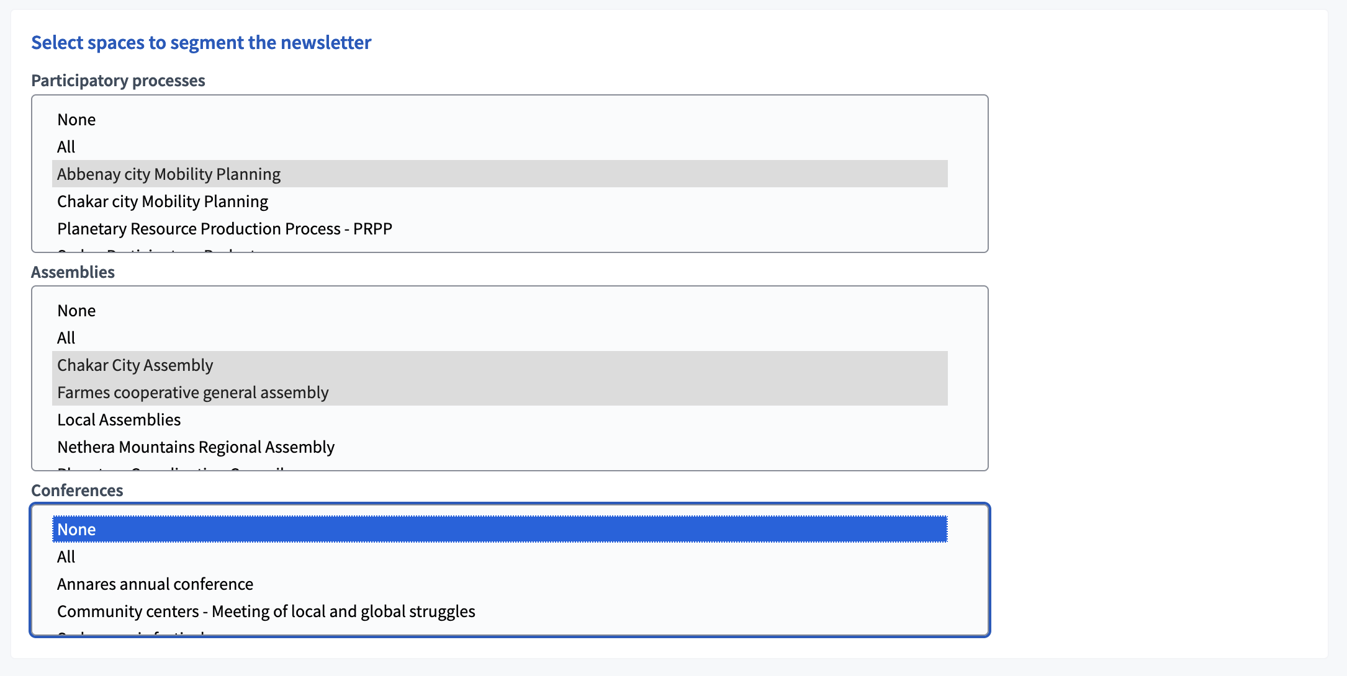Deselect "Chakar City Assembly" option
Screen dimensions: 1347x676
(135, 365)
